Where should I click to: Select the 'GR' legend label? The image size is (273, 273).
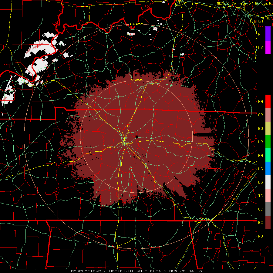pos(260,115)
